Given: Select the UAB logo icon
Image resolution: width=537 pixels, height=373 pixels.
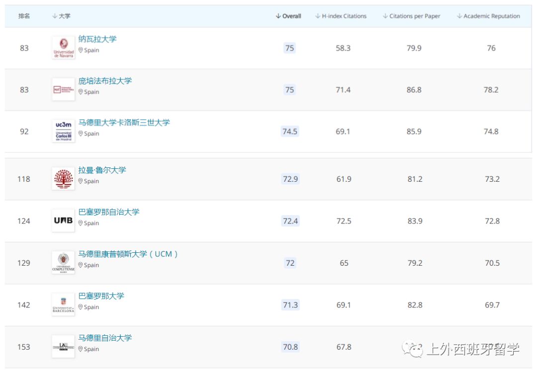Looking at the screenshot, I should (63, 221).
